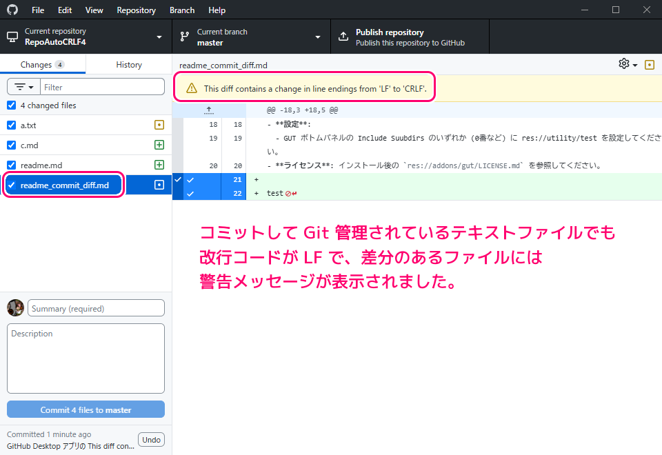Viewport: 662px width, 455px height.
Task: Click the added status icon beside readme.md
Action: (x=159, y=165)
